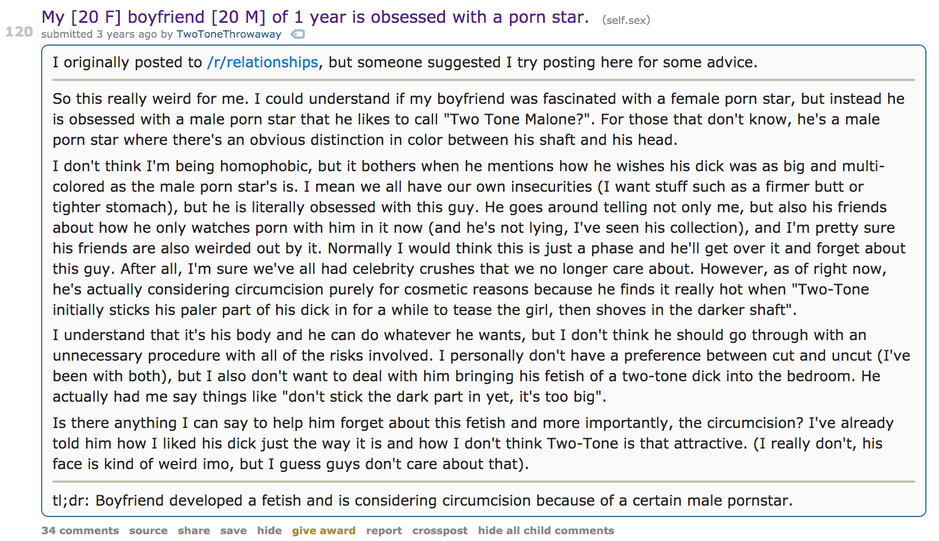
Task: Crosspost this submission
Action: click(x=440, y=530)
